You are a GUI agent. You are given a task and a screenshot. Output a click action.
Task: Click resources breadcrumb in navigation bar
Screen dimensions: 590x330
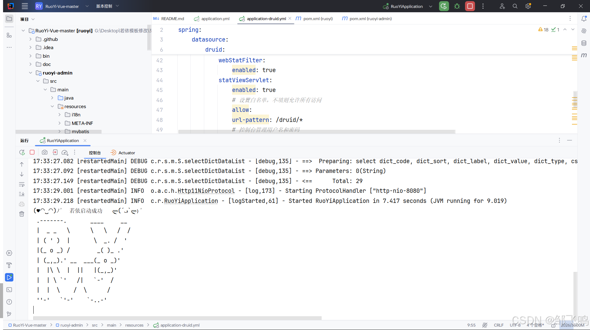[134, 325]
